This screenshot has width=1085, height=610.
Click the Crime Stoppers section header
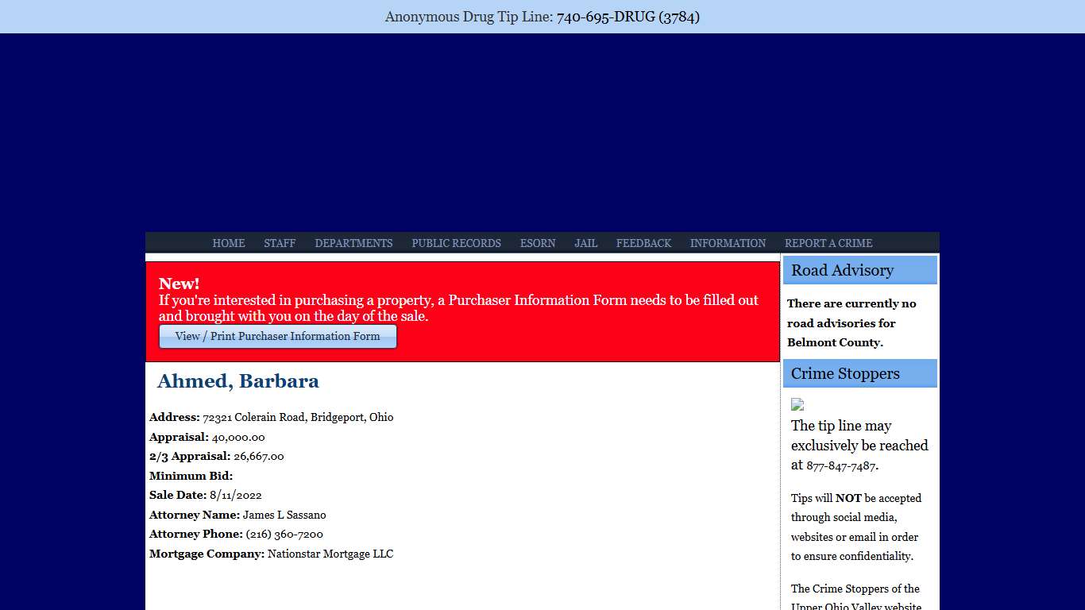(859, 373)
